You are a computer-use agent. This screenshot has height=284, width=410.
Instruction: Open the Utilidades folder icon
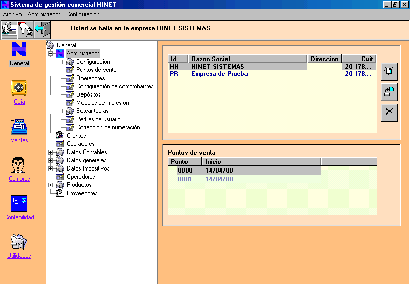pos(19,242)
